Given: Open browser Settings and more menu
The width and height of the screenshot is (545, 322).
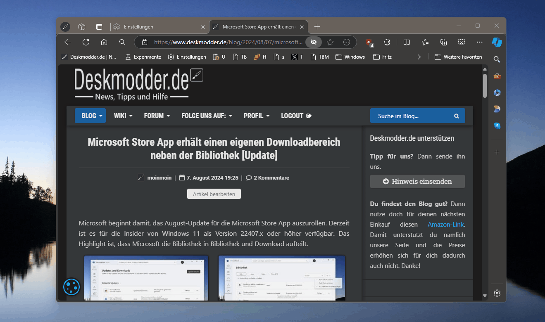Looking at the screenshot, I should point(480,42).
